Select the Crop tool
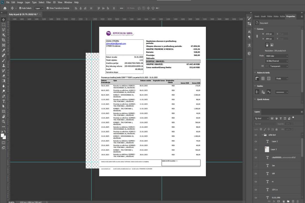Screen dimensions: 305x203 click(x=3, y=40)
